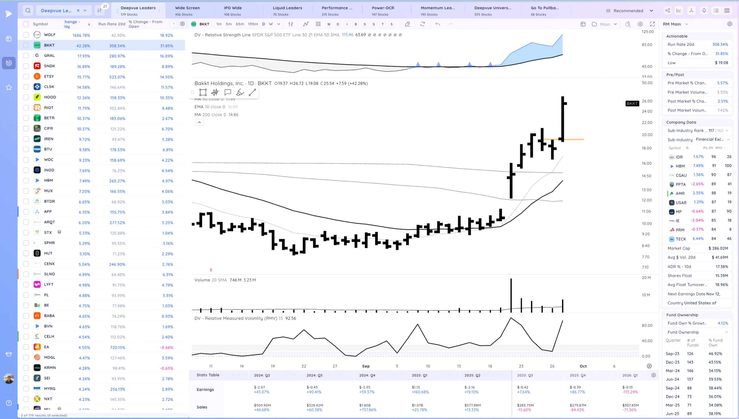Select the rectangle measure drawing tool

(203, 93)
